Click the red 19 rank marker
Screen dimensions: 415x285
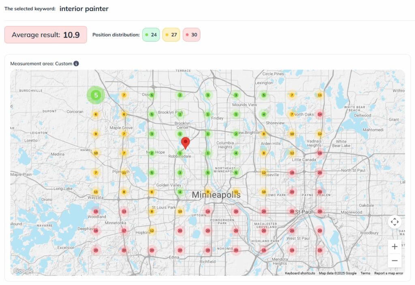[x=292, y=250]
